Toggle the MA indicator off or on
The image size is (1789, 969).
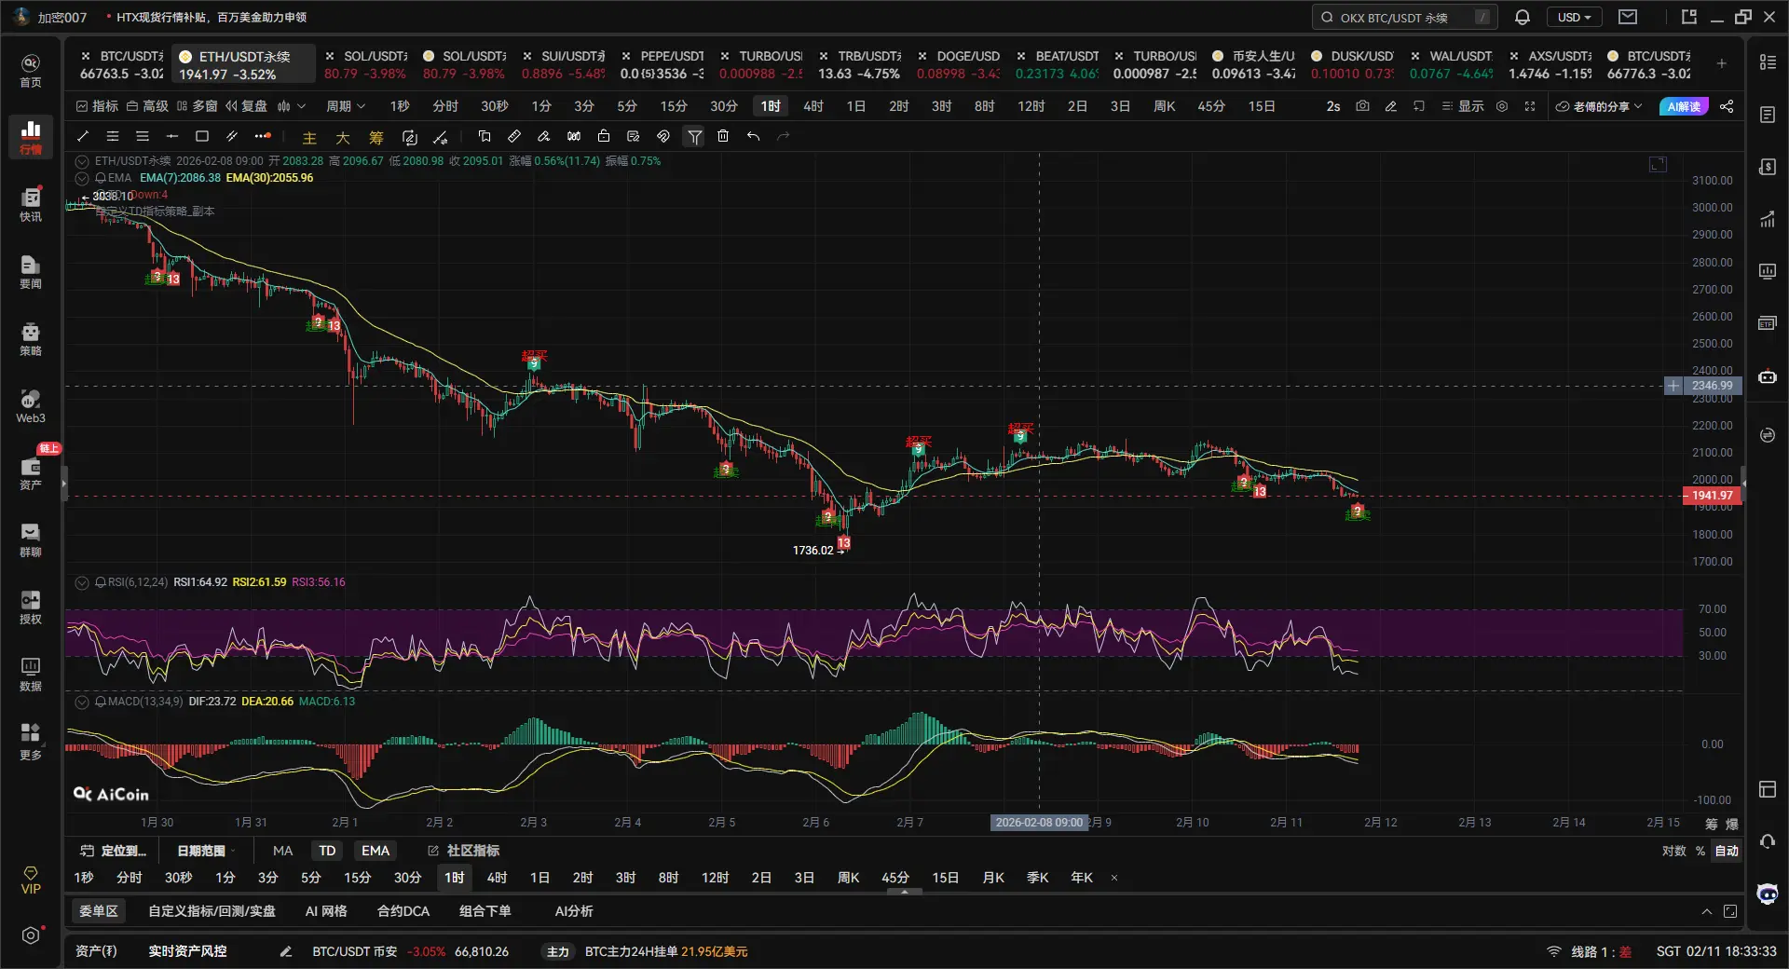pyautogui.click(x=282, y=851)
